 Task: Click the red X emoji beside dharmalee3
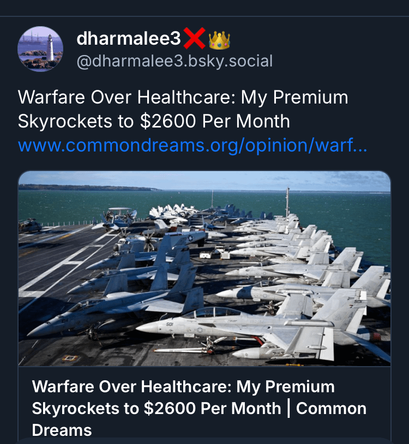[195, 38]
